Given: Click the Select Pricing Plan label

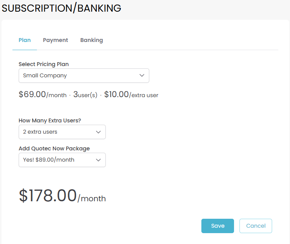Looking at the screenshot, I should (44, 64).
